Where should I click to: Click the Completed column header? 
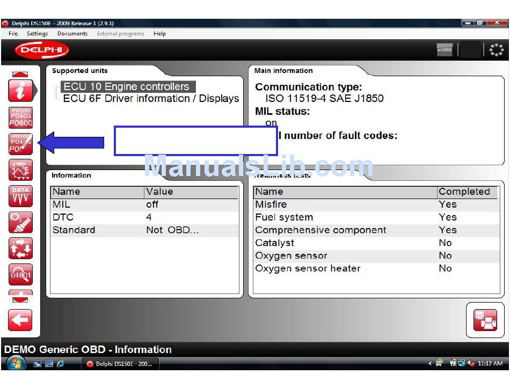pos(467,192)
